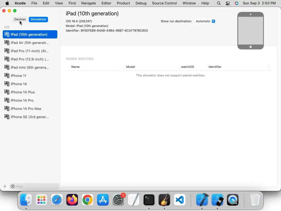Screen dimensions: 281x211
Task: Click the simulator identifier text 9F0EFEB9-64AB
Action: click(114, 30)
